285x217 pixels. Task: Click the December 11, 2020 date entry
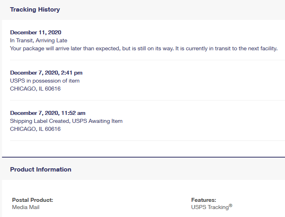(x=36, y=32)
